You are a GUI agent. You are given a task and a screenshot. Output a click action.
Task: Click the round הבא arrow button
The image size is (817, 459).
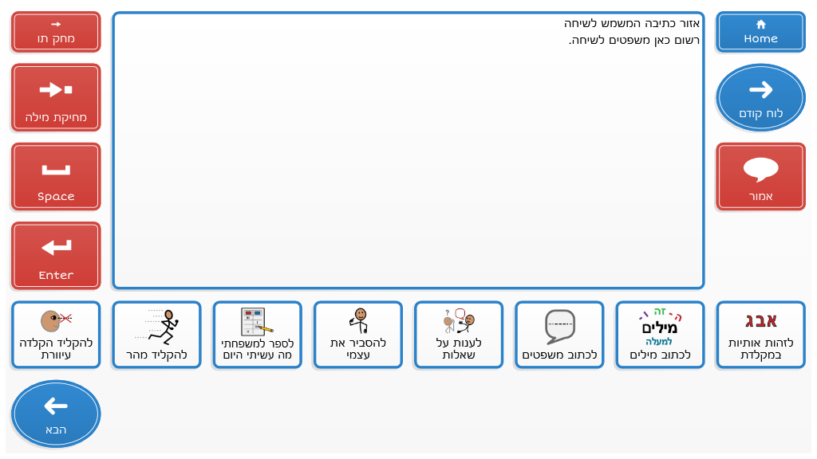[56, 414]
